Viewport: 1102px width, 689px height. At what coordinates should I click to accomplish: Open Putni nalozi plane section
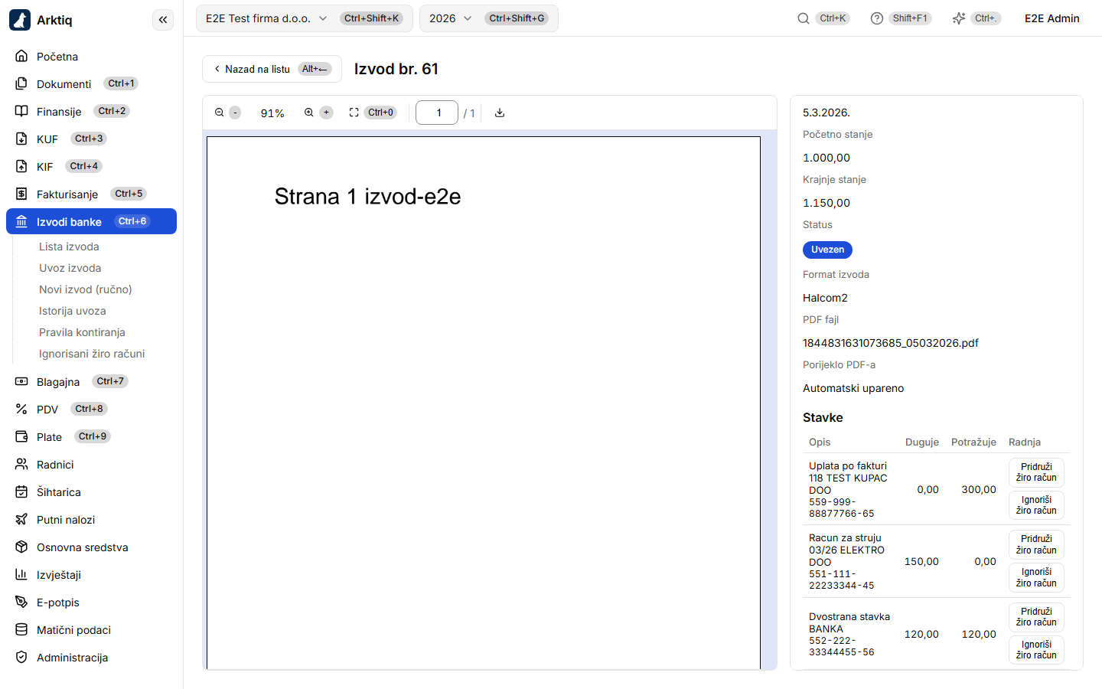click(x=91, y=519)
